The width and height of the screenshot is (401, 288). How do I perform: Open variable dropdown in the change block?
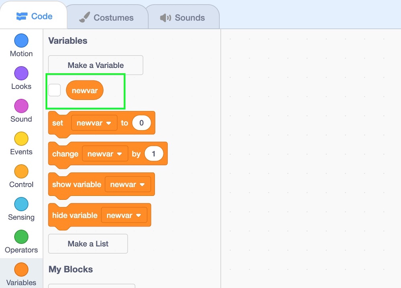(x=105, y=154)
